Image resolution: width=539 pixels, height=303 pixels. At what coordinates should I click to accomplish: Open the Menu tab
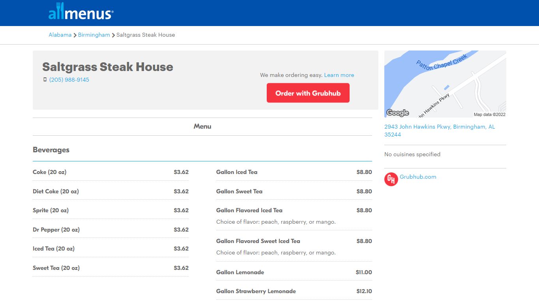point(202,126)
